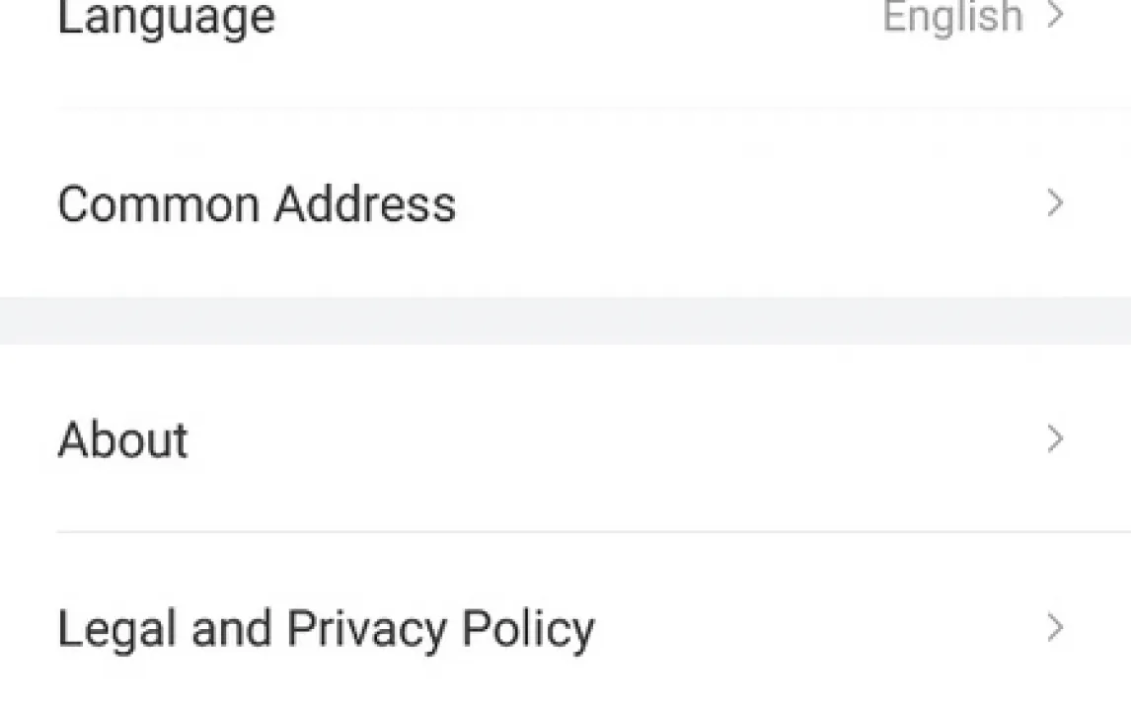
Task: Click the gray divider band above About
Action: click(x=565, y=321)
